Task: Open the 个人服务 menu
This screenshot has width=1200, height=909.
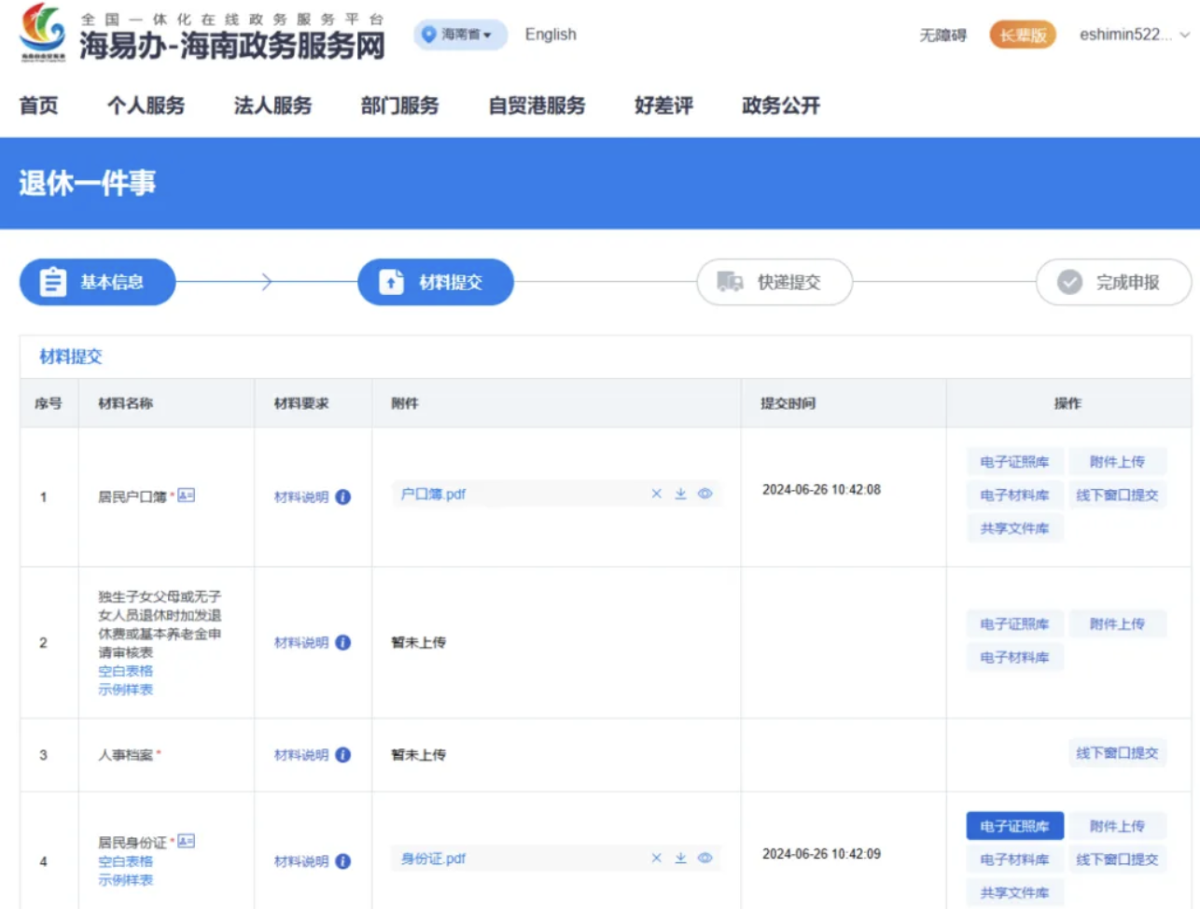Action: click(146, 105)
